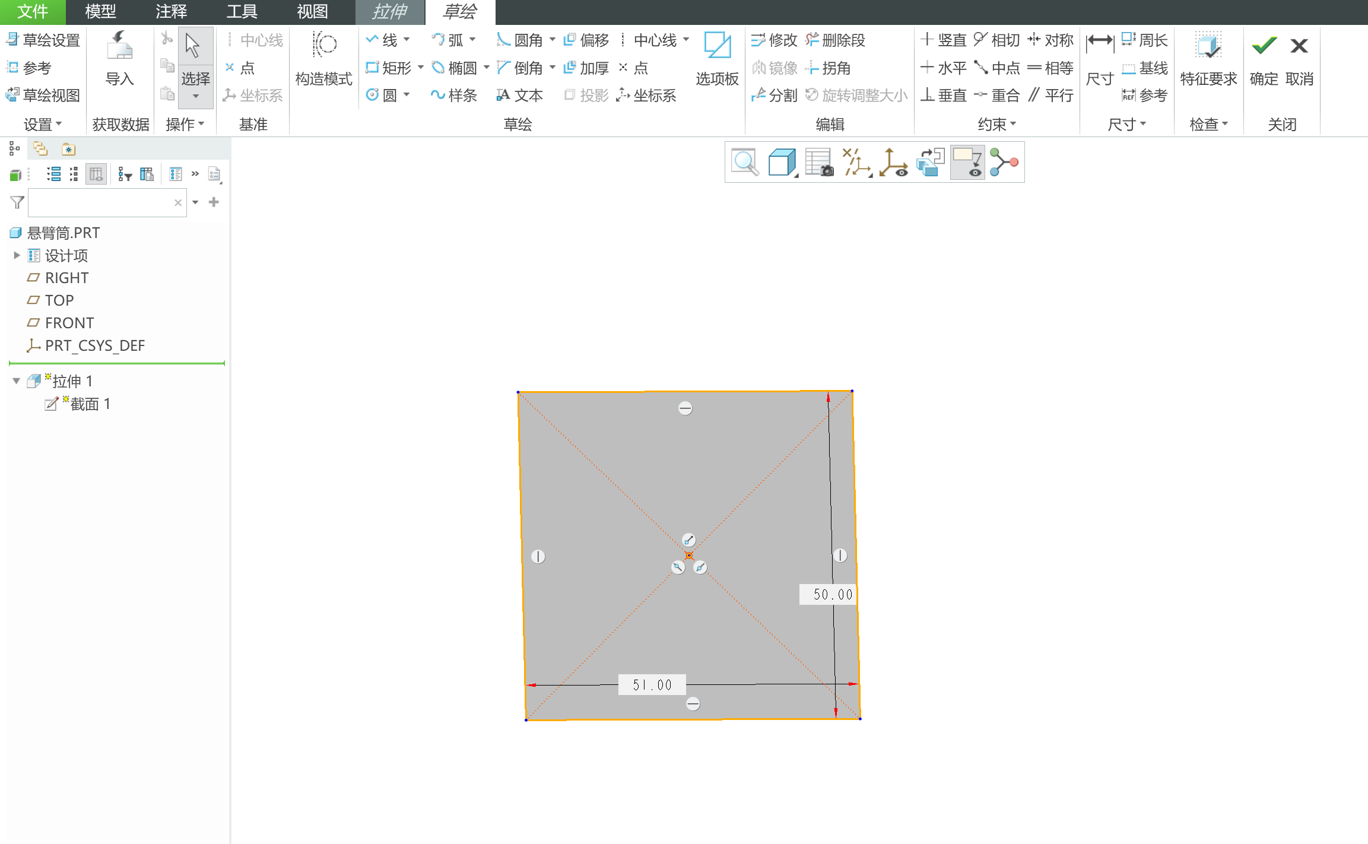The image size is (1368, 844).
Task: Expand the 设计项 tree node
Action: point(17,255)
